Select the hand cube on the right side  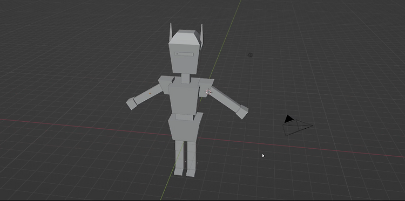tap(242, 112)
